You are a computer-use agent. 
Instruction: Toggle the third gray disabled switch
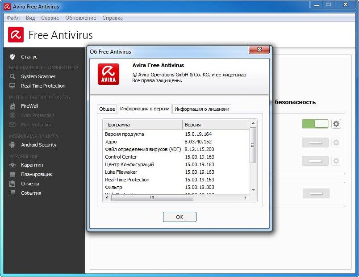pos(315,161)
